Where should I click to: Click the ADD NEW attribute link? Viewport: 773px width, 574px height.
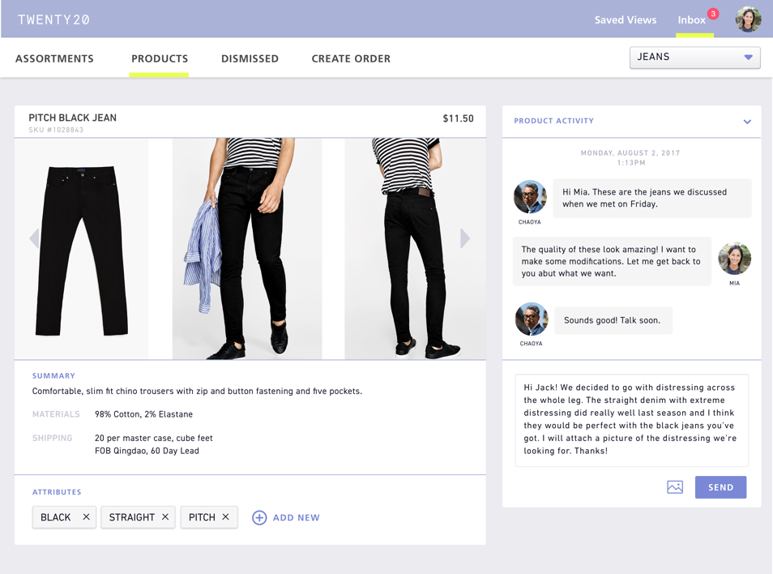click(297, 517)
